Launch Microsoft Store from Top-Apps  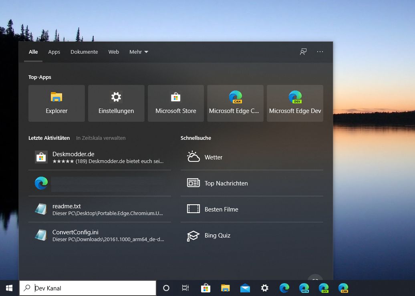click(x=176, y=103)
